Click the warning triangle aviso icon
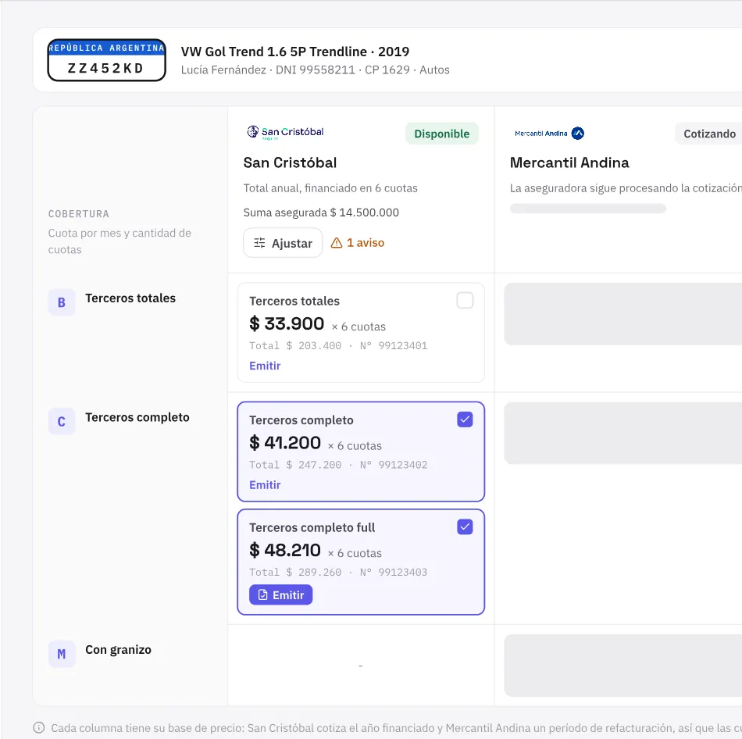 337,243
